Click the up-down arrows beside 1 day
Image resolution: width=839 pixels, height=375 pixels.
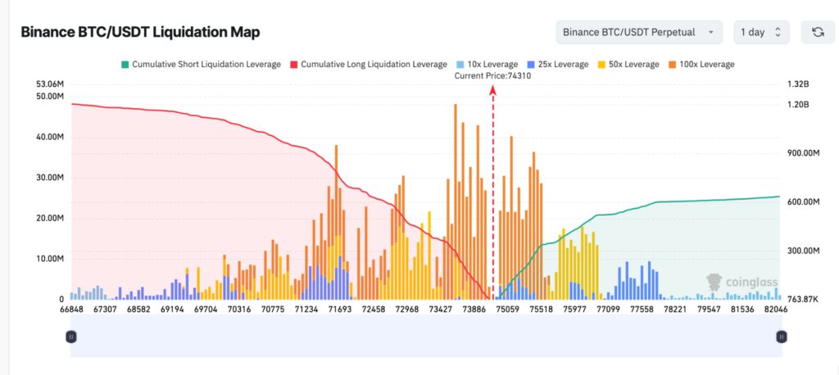(x=778, y=32)
